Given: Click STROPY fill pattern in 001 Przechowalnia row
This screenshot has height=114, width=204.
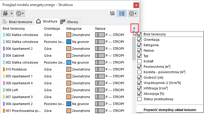Looking at the screenshot, I should coord(100,111).
